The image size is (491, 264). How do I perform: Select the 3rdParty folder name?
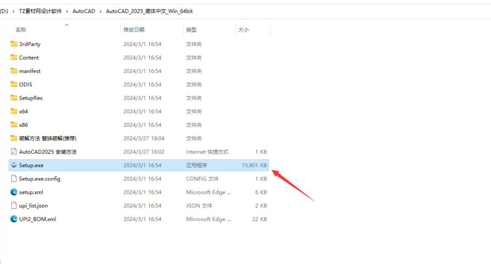click(30, 44)
